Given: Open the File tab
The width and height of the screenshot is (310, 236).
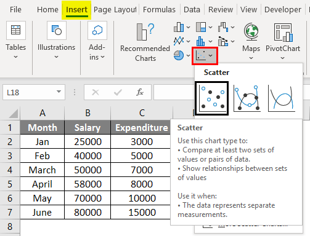Looking at the screenshot, I should coord(15,10).
